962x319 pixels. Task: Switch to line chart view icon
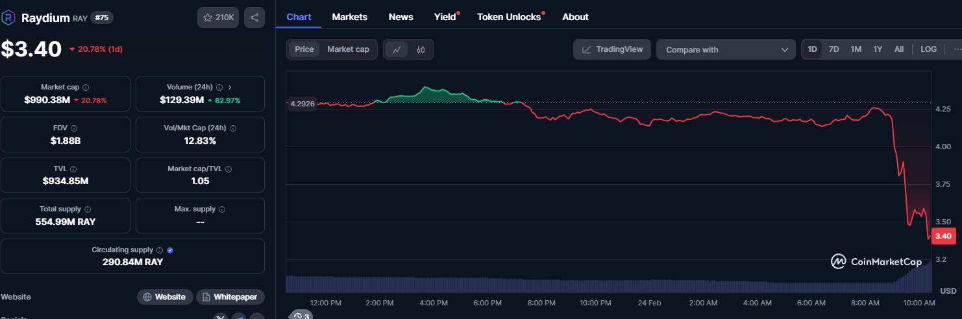397,49
